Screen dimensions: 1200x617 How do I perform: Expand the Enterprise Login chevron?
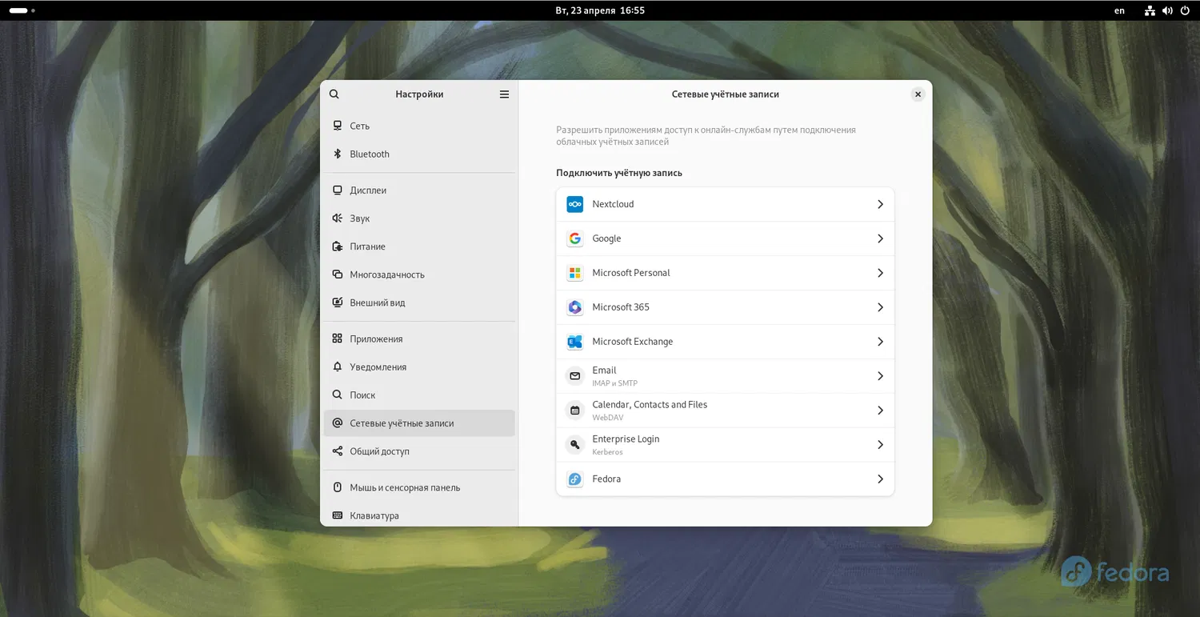click(x=880, y=445)
